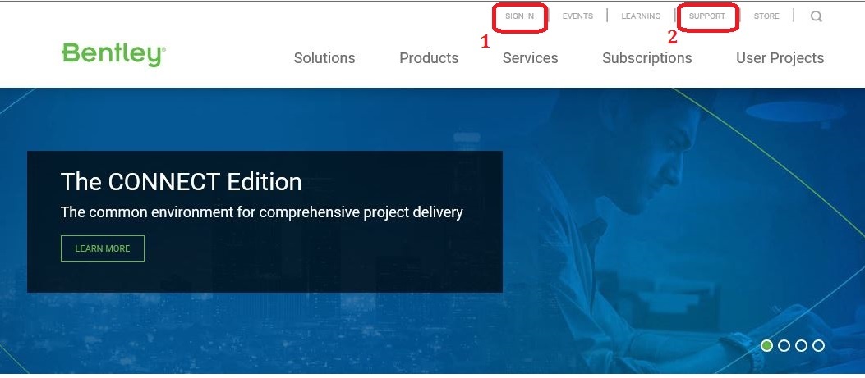Open the search magnifier icon
865x378 pixels.
tap(817, 16)
